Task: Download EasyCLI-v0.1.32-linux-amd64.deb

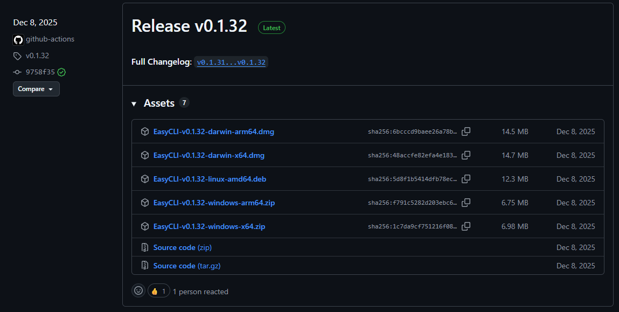Action: (x=210, y=179)
